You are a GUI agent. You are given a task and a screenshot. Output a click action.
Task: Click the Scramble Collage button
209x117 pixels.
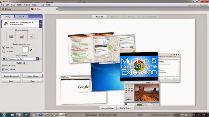[x=107, y=108]
